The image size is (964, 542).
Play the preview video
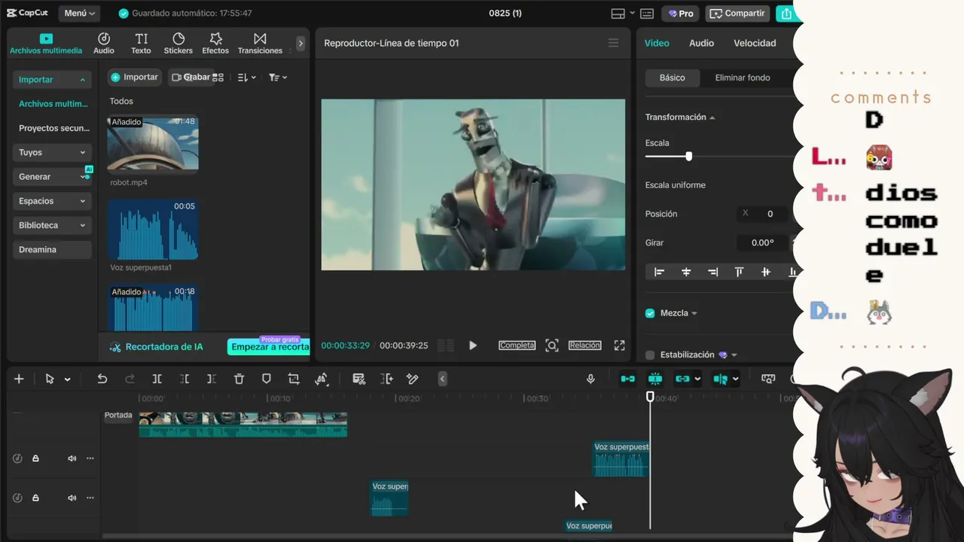(473, 346)
